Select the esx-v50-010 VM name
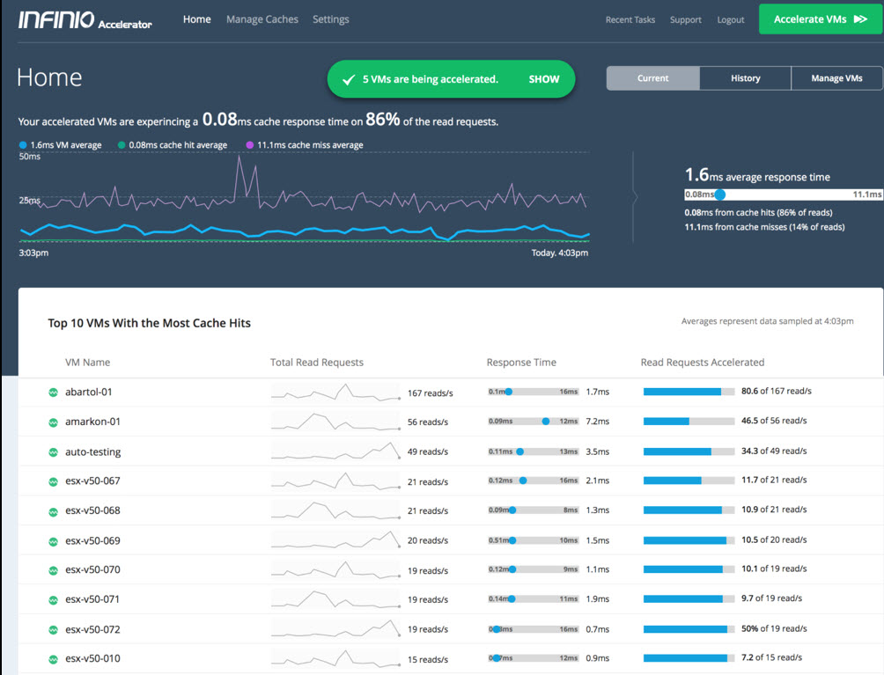This screenshot has width=884, height=675. (92, 658)
